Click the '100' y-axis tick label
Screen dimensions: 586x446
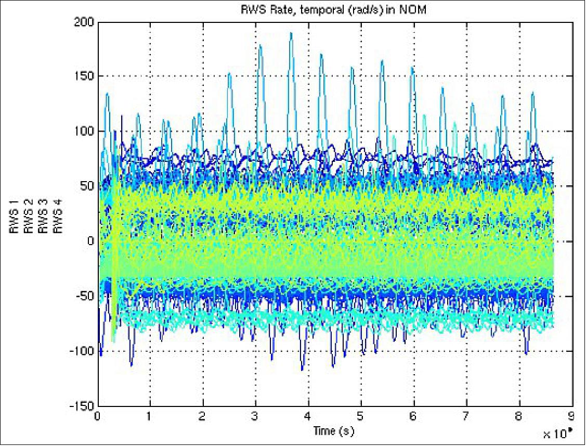point(83,130)
